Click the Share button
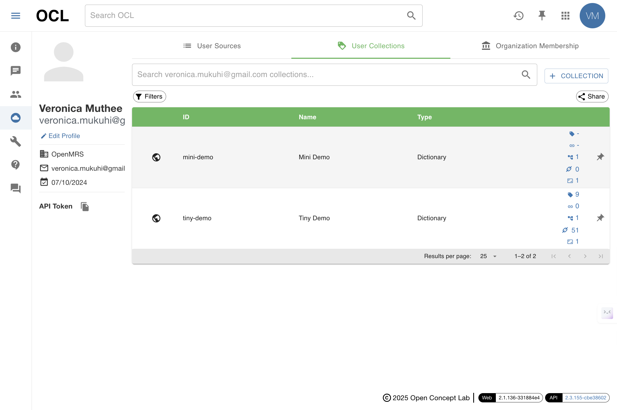The width and height of the screenshot is (617, 410). click(592, 96)
